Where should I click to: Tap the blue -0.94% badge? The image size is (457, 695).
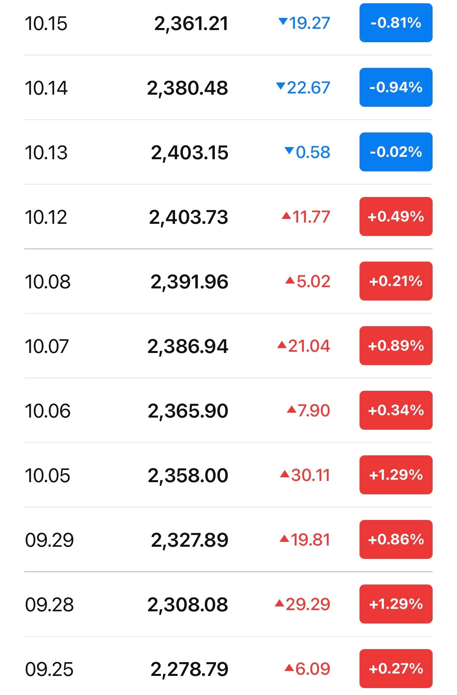(x=396, y=87)
